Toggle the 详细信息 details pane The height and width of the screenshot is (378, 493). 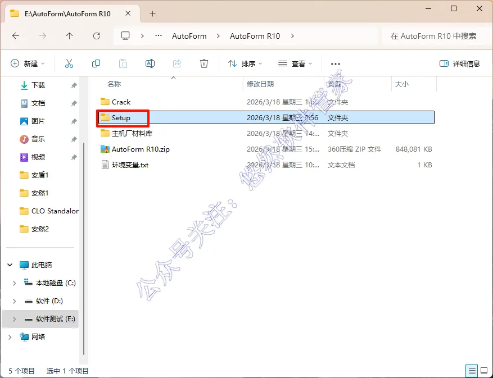[x=460, y=64]
